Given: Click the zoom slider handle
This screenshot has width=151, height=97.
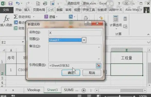Looking at the screenshot, I should 120,96.
